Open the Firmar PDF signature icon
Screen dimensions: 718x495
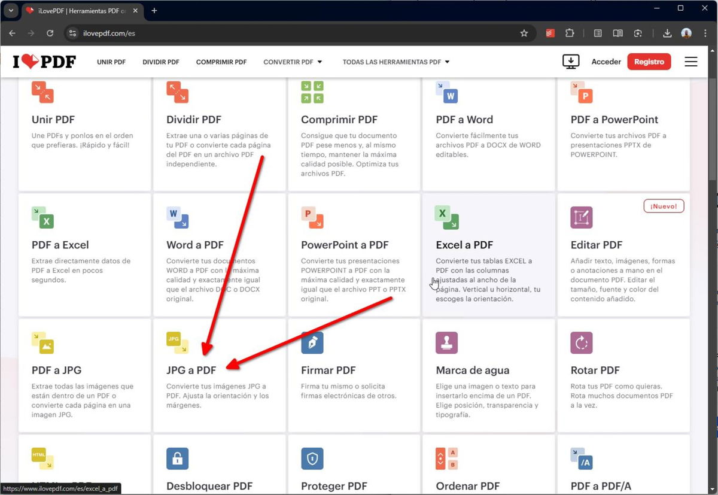pyautogui.click(x=312, y=342)
